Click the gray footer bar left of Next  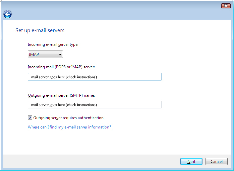pyautogui.click(x=91, y=162)
